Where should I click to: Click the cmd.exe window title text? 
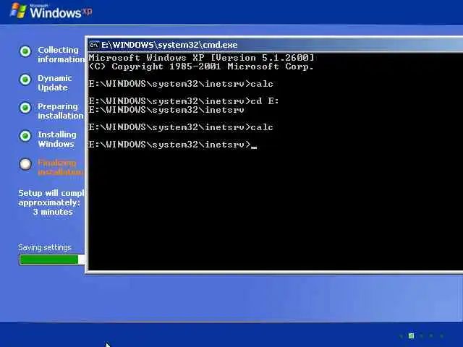(169, 45)
